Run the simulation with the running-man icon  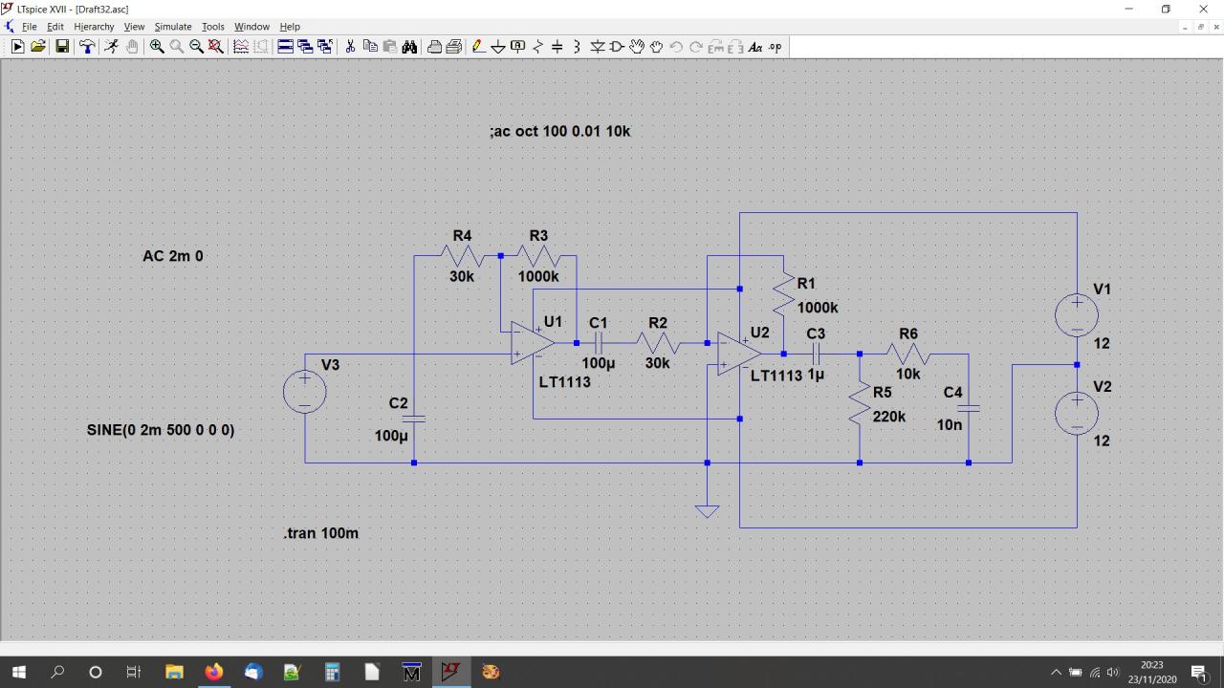tap(111, 47)
